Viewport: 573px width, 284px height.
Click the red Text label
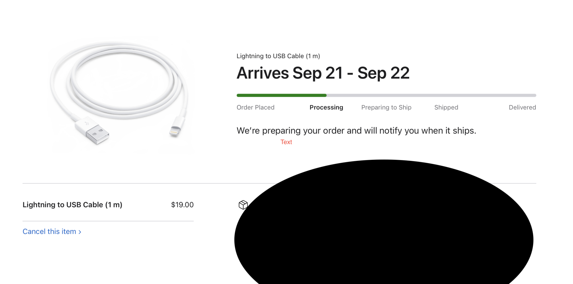click(286, 142)
